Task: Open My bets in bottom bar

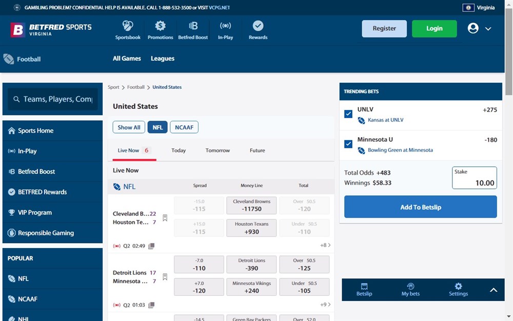Action: [x=410, y=290]
